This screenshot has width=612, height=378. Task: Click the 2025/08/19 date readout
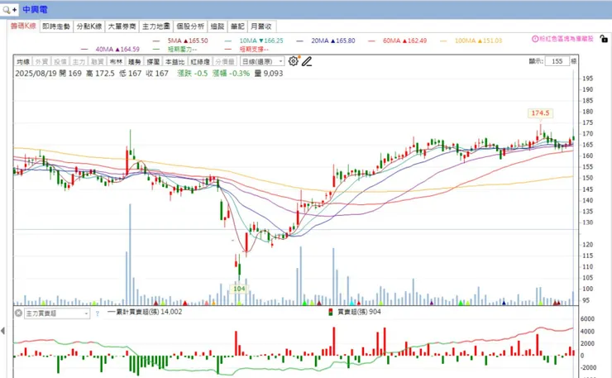(x=36, y=73)
